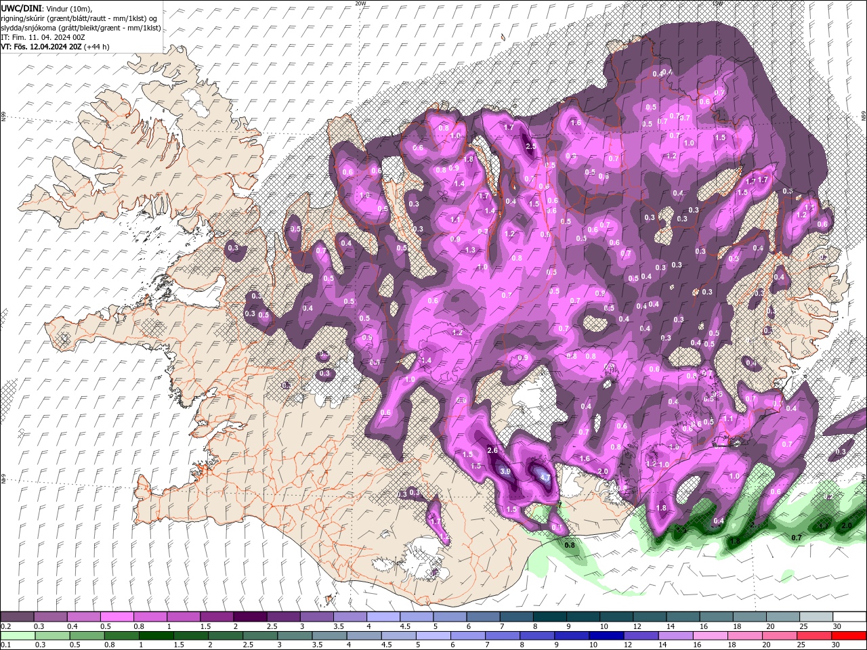The height and width of the screenshot is (650, 867).
Task: Pick the upper legend swatch labeled 7
Action: tap(516, 617)
